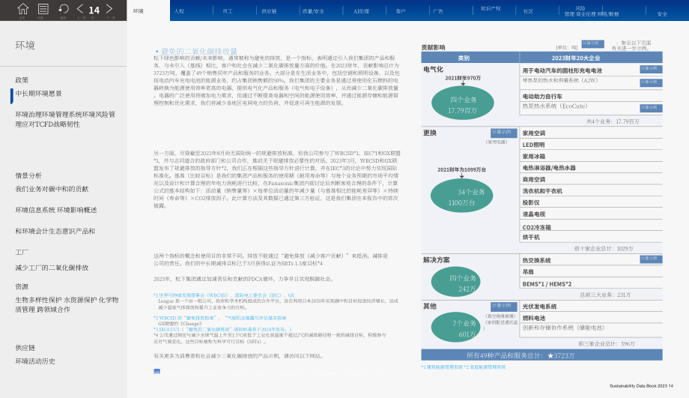The height and width of the screenshot is (398, 689).
Task: Click the BEMS*1 / HEMS*2 row
Action: (591, 284)
